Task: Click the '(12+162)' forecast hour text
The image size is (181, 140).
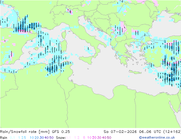Action: pos(172,132)
